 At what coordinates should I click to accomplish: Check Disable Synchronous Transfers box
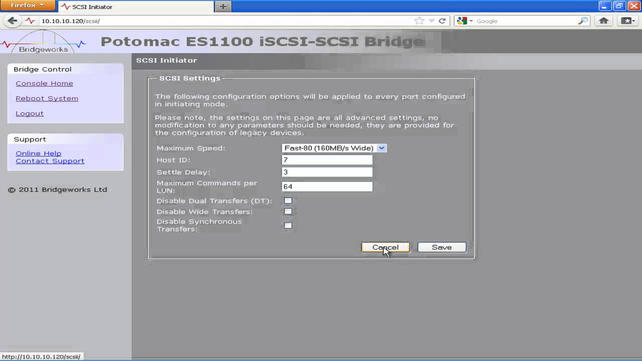[288, 226]
